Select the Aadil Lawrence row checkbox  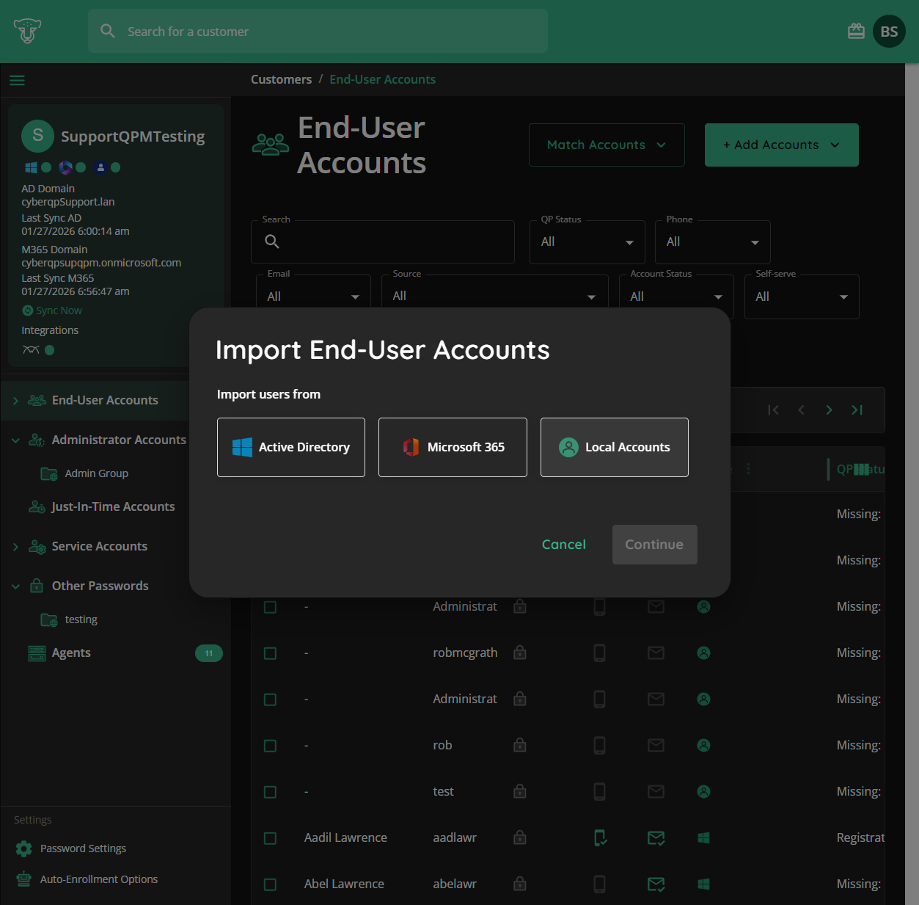pos(270,838)
